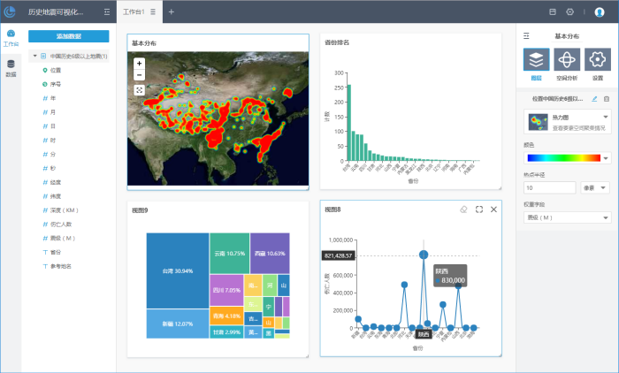Screen dimensions: 619x373
Task: Click the map full extent icon
Action: (x=140, y=89)
